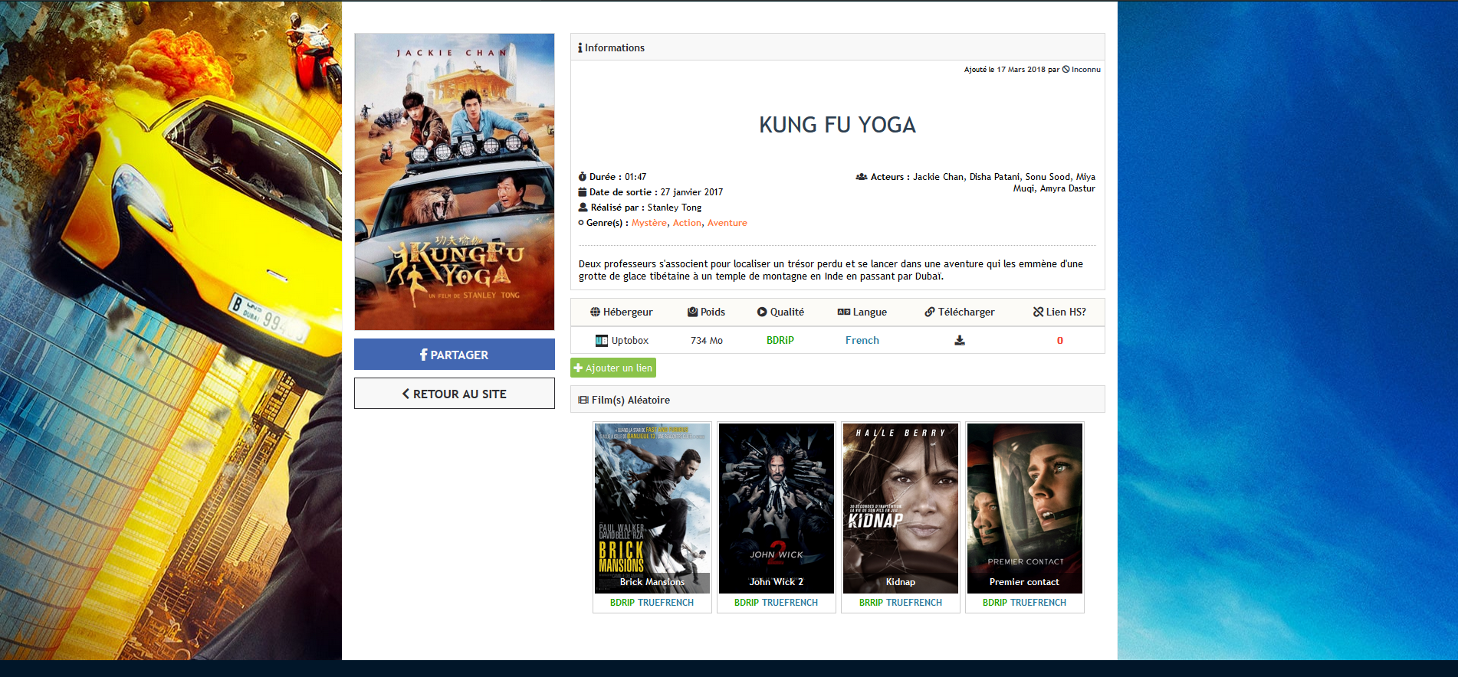Image resolution: width=1458 pixels, height=677 pixels.
Task: Share the film with the PARTAGER button
Action: coord(455,355)
